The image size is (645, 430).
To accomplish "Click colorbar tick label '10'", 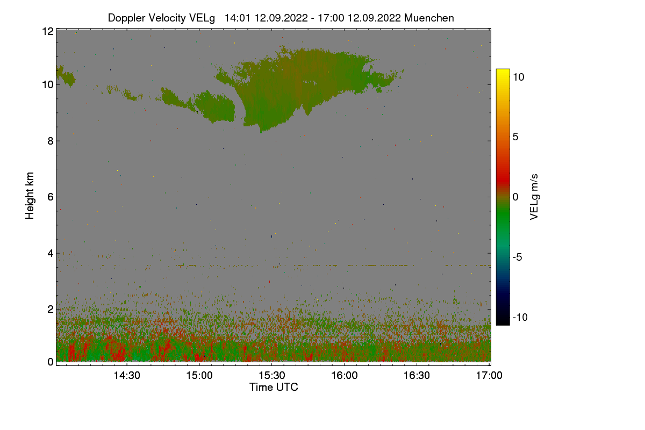I will [519, 77].
